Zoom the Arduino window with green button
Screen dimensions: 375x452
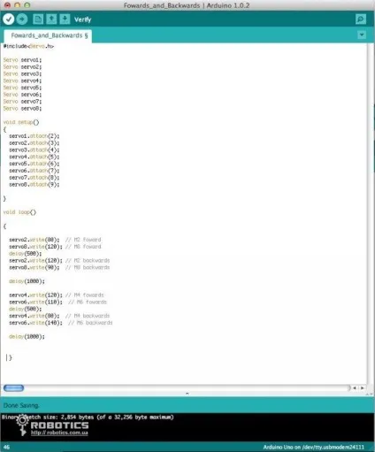coord(27,5)
